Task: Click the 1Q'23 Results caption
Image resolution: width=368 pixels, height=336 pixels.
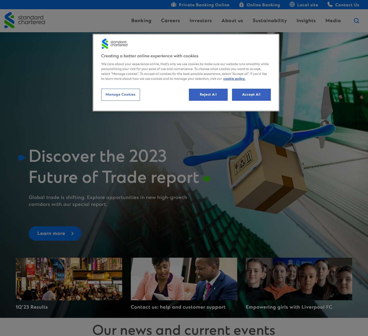Action: (x=32, y=307)
